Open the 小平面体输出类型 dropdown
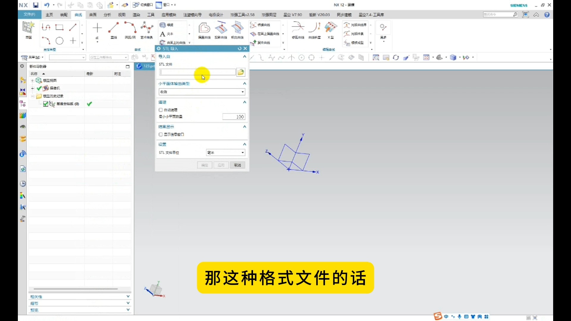The image size is (571, 321). [x=243, y=92]
